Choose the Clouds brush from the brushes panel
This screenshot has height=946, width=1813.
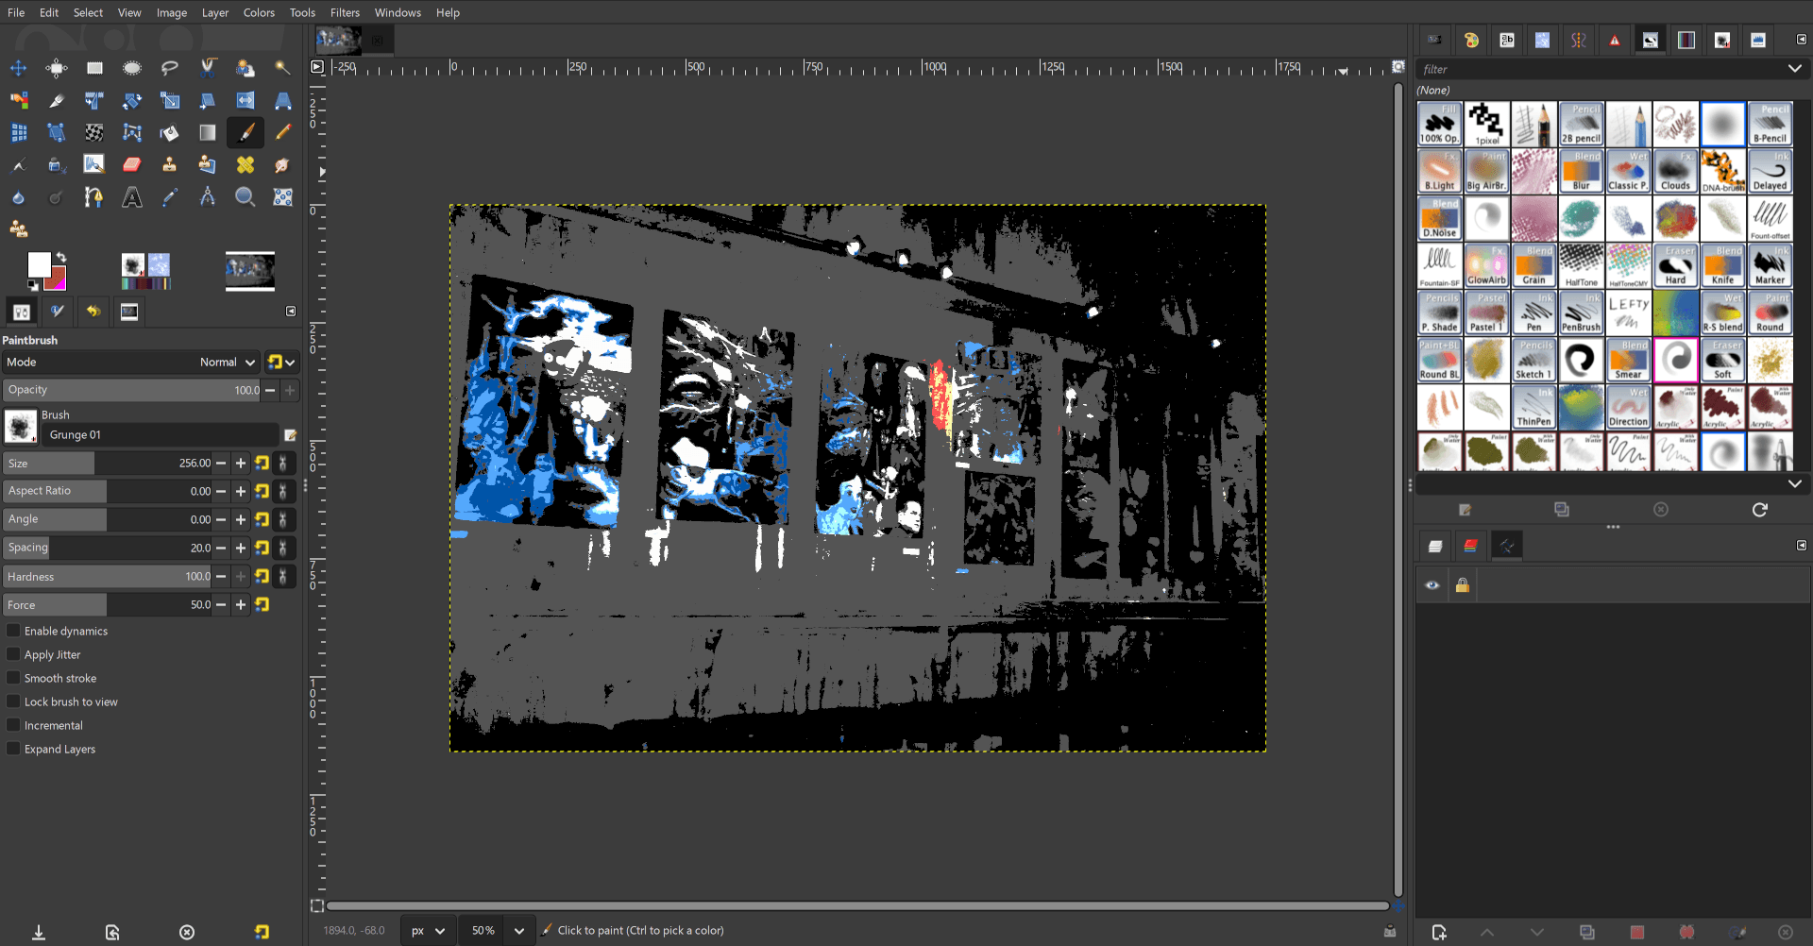(x=1676, y=171)
